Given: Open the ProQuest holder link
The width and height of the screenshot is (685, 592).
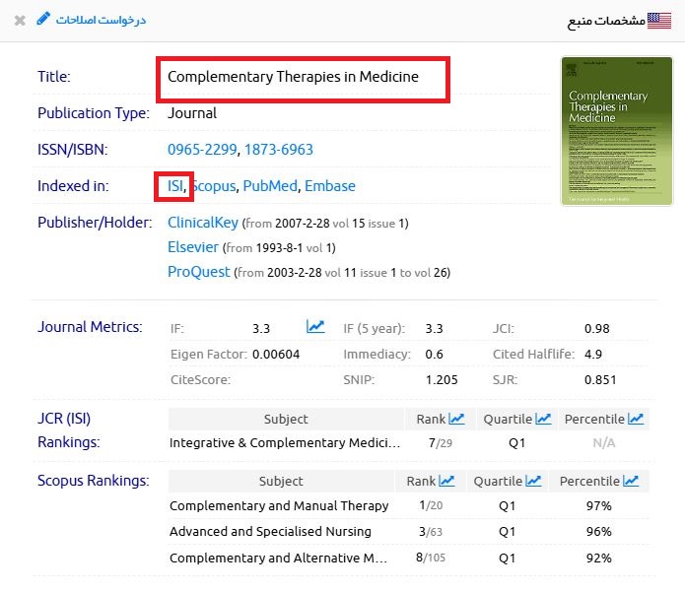Looking at the screenshot, I should pyautogui.click(x=198, y=272).
